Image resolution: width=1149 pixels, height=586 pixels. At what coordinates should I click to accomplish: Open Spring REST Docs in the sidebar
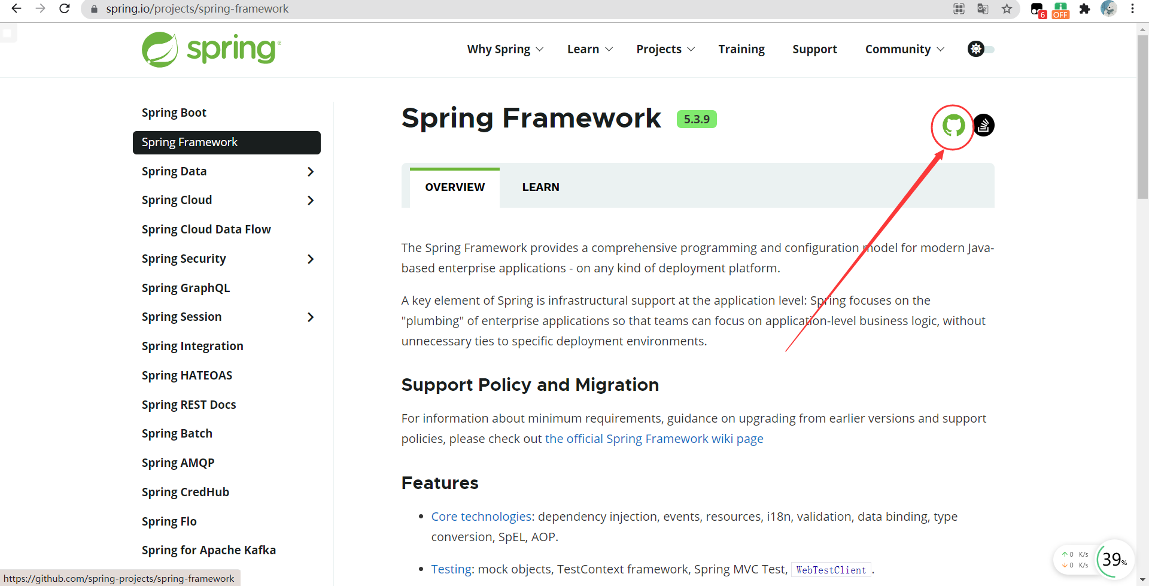(189, 405)
